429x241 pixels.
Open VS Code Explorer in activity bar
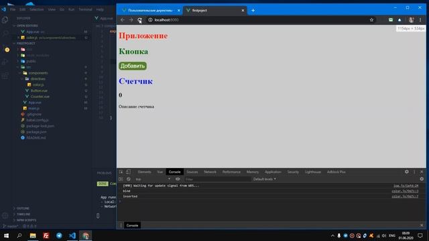coord(5,20)
